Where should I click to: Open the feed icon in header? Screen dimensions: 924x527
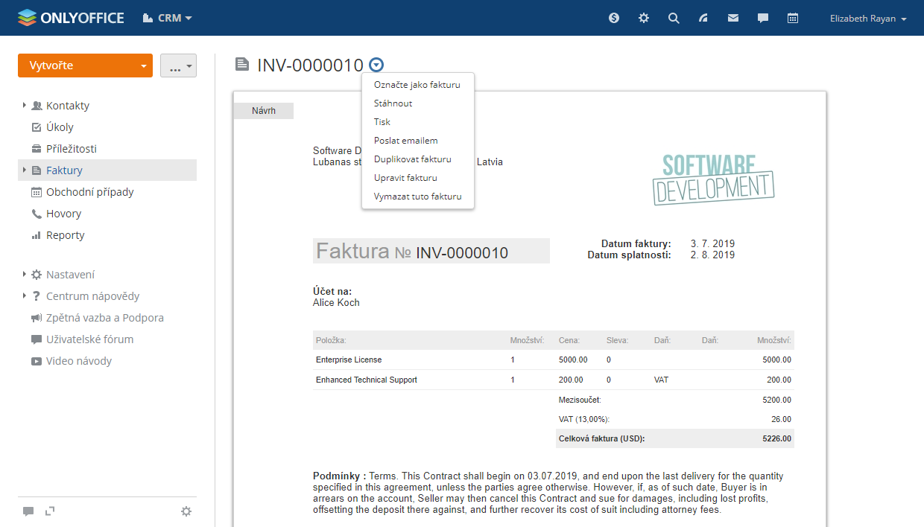point(703,18)
